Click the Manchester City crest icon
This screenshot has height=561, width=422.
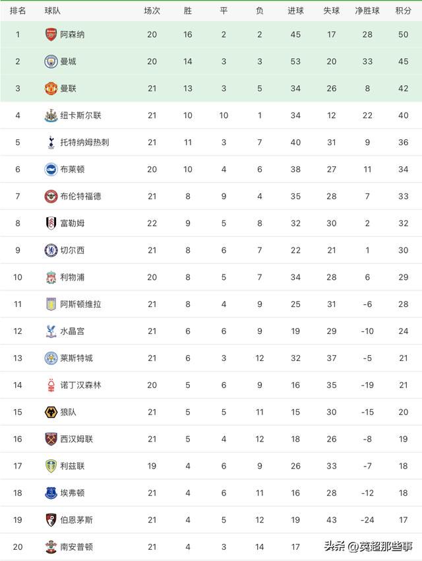(x=51, y=61)
